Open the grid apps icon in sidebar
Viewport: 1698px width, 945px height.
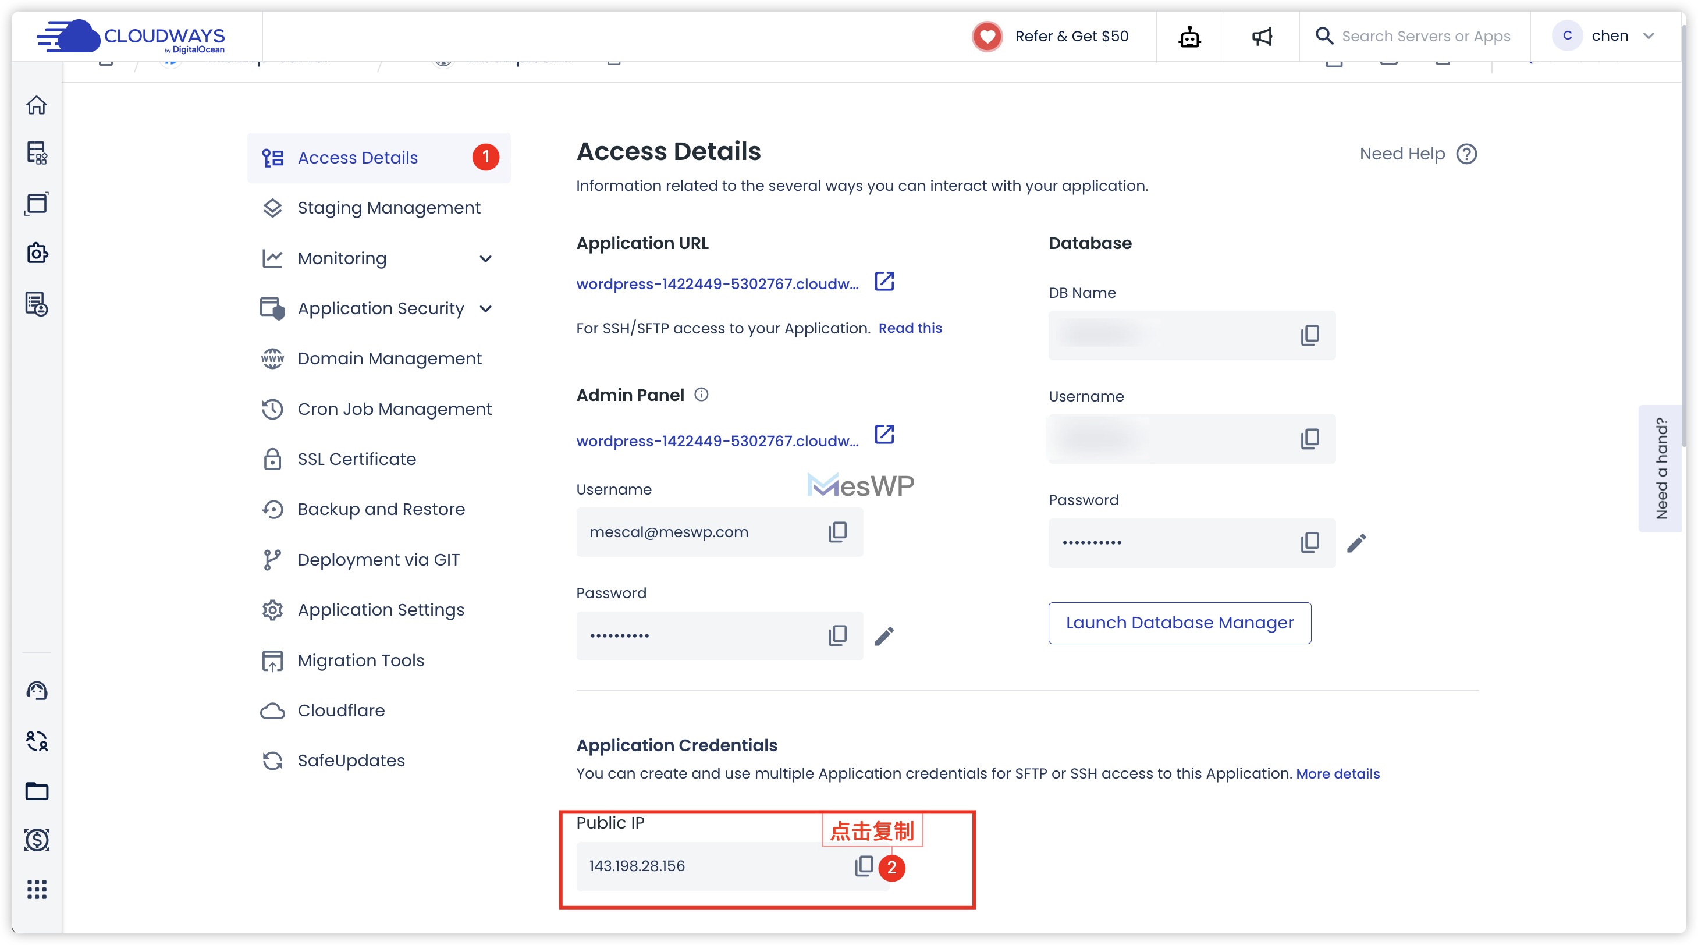tap(37, 890)
